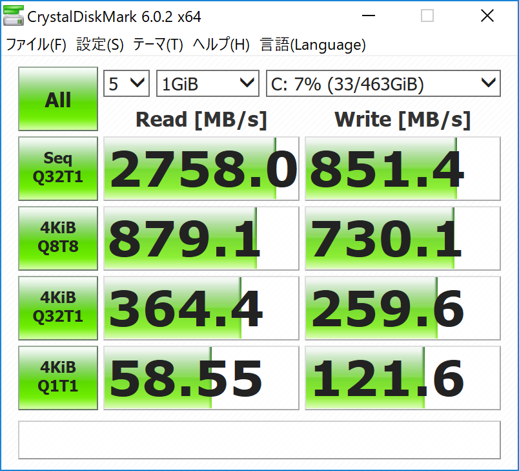Select the Seq write result 851.4
Screen dimensions: 519x471
[403, 169]
